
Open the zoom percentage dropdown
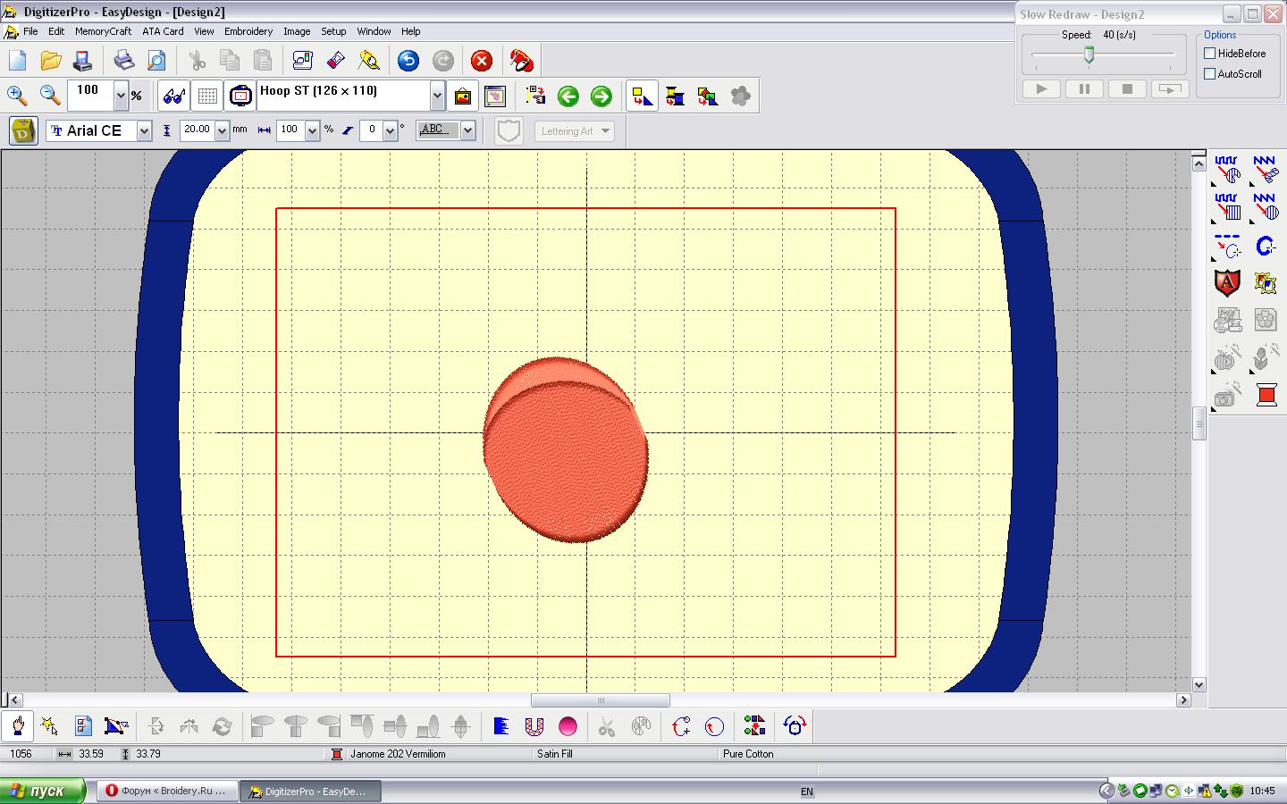[x=121, y=96]
